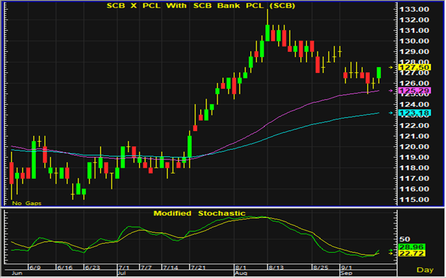Select the 6/9 date on time axis

[35, 269]
